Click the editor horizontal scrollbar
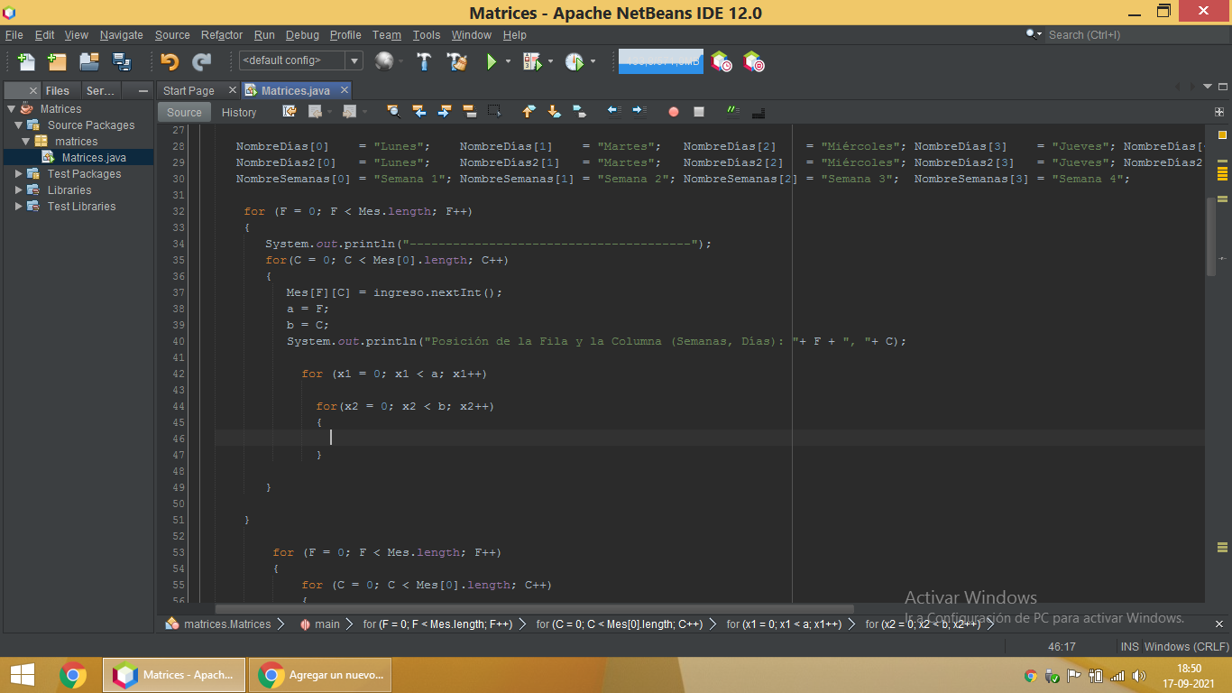The image size is (1232, 693). click(534, 608)
